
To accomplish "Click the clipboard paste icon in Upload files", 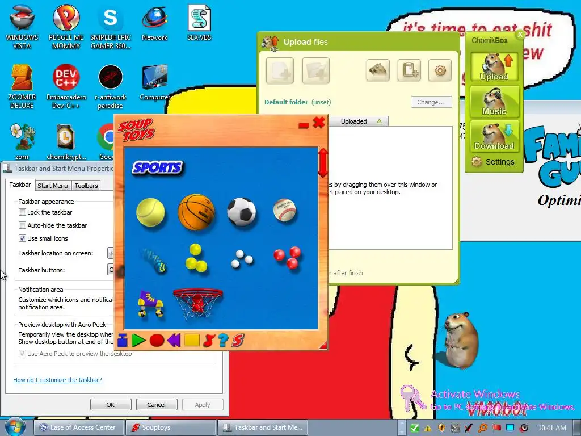I will pyautogui.click(x=409, y=70).
